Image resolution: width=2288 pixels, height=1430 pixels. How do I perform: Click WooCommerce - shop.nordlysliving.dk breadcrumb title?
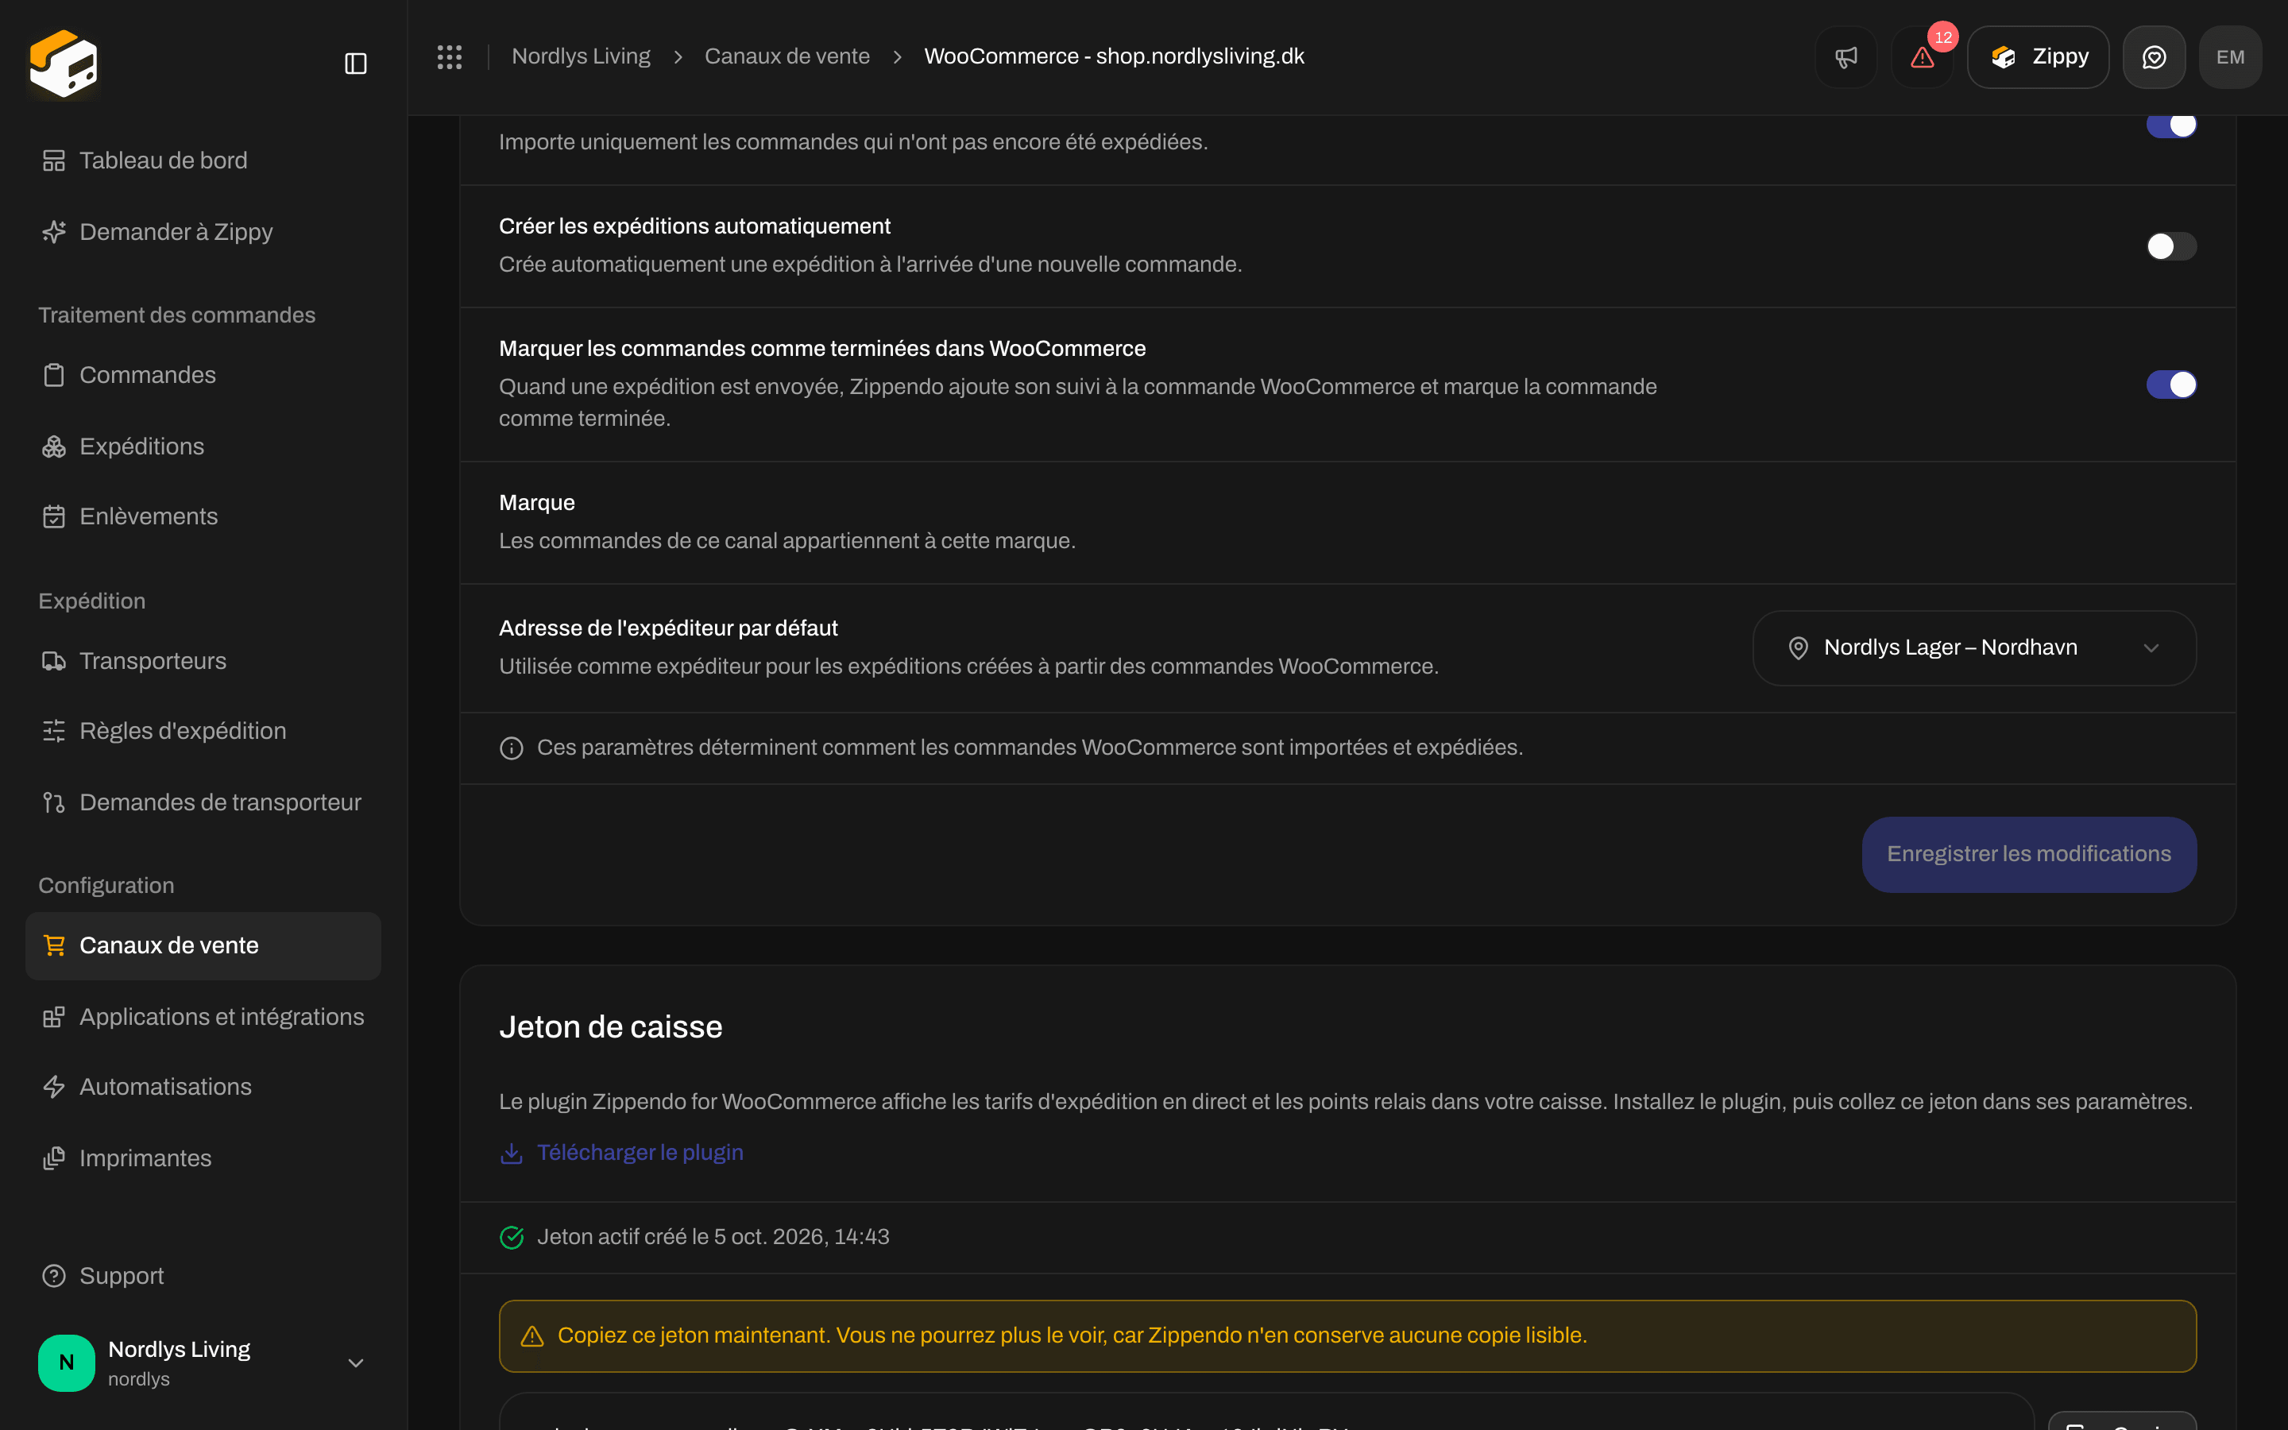(1114, 56)
